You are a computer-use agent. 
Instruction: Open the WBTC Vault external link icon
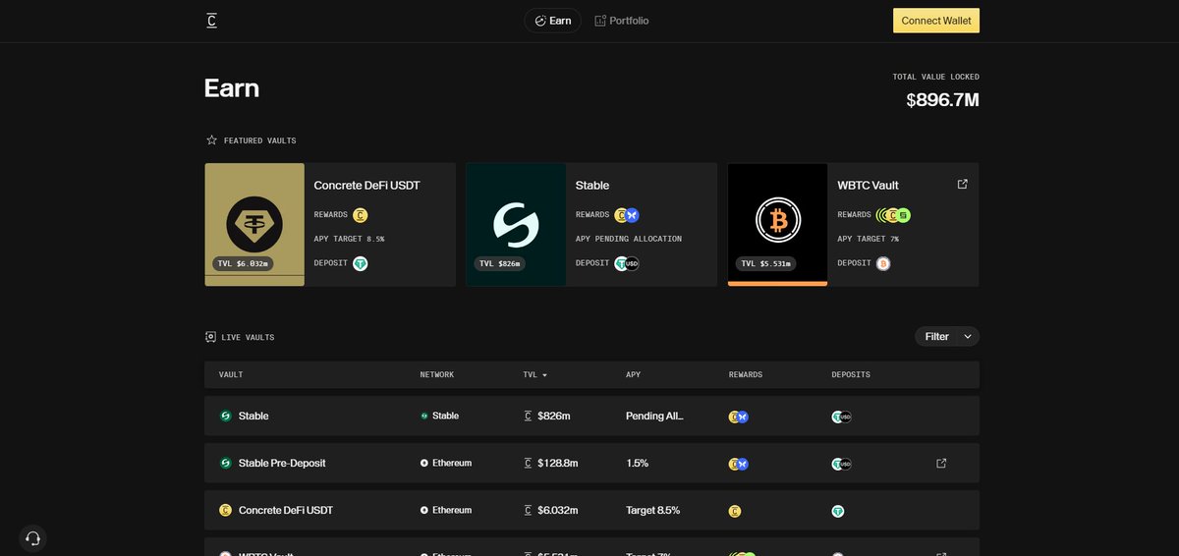point(963,184)
